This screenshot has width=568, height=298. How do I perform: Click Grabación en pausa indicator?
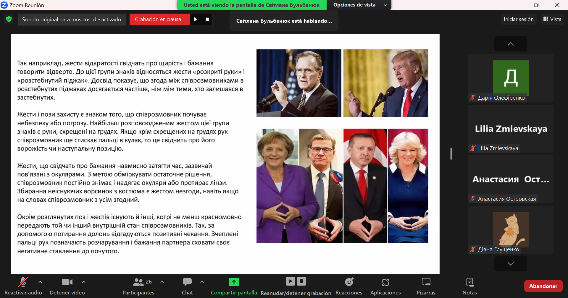pyautogui.click(x=159, y=19)
